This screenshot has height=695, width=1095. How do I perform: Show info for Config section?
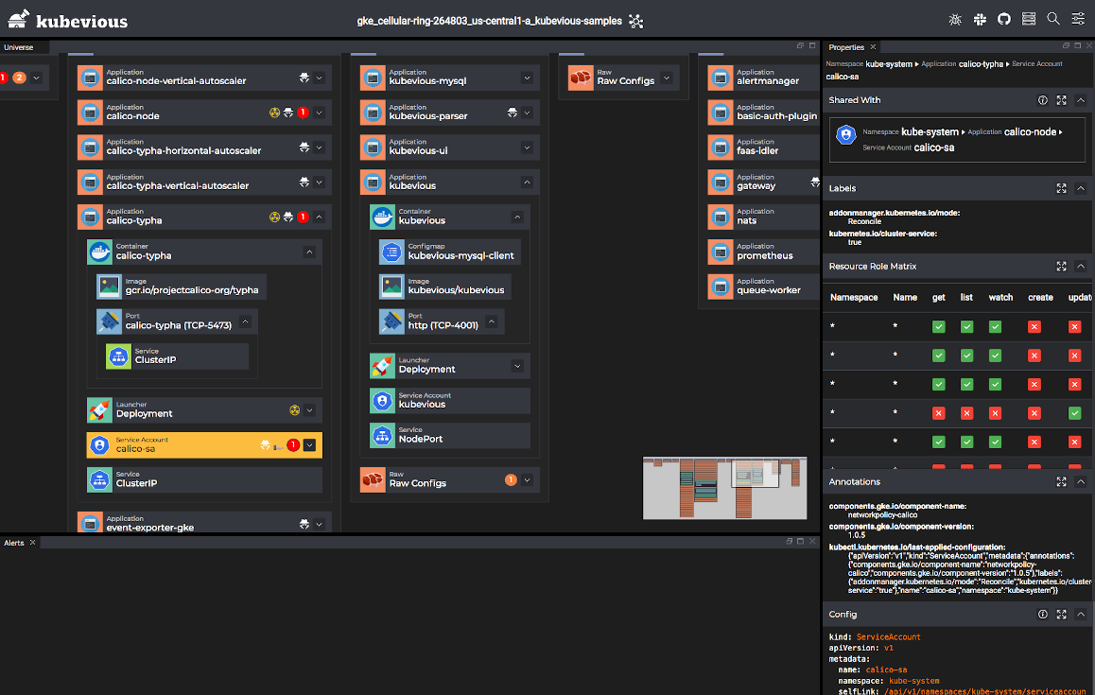point(1043,615)
